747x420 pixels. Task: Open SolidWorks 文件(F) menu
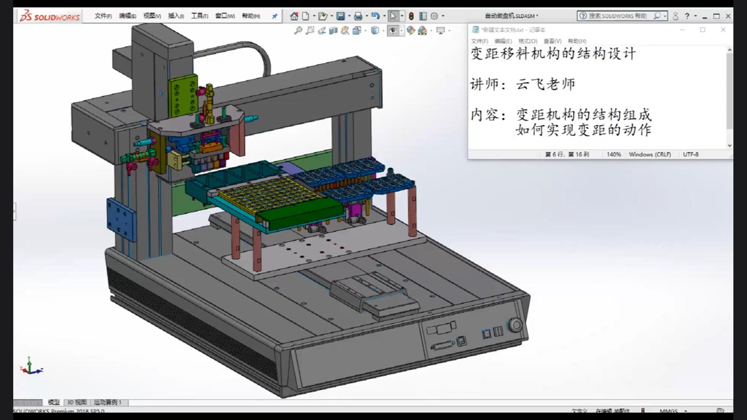(103, 16)
